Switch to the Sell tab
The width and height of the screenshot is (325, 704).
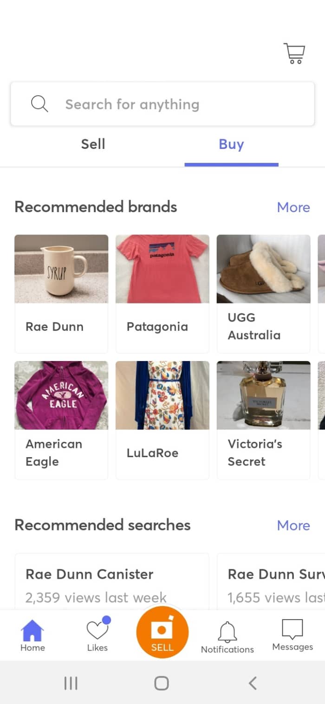(93, 144)
